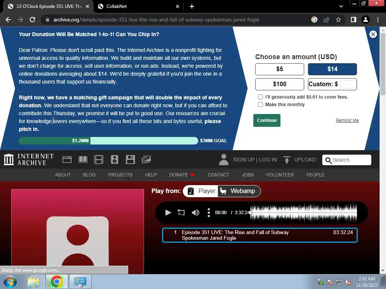This screenshot has width=386, height=289.
Task: Click the Share this page icon
Action: [326, 20]
